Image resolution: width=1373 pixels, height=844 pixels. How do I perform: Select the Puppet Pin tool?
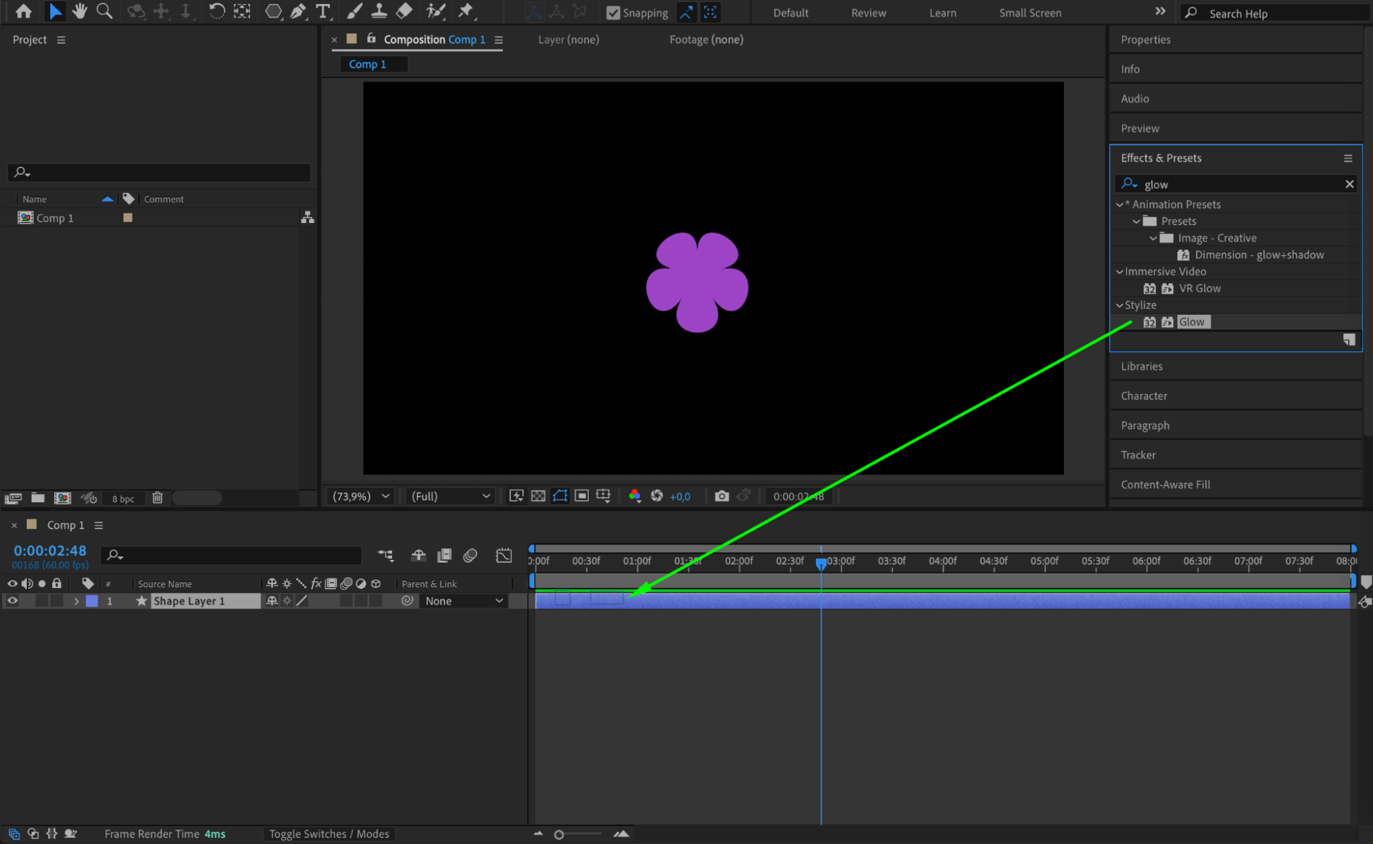[x=466, y=12]
